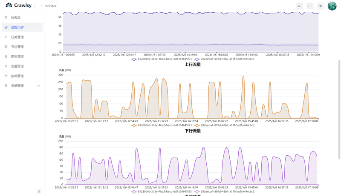Open 告警管理 menu item
This screenshot has width=341, height=196.
pos(22,66)
